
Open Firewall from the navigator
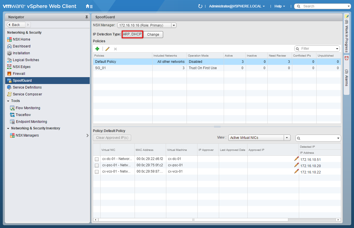coord(19,74)
